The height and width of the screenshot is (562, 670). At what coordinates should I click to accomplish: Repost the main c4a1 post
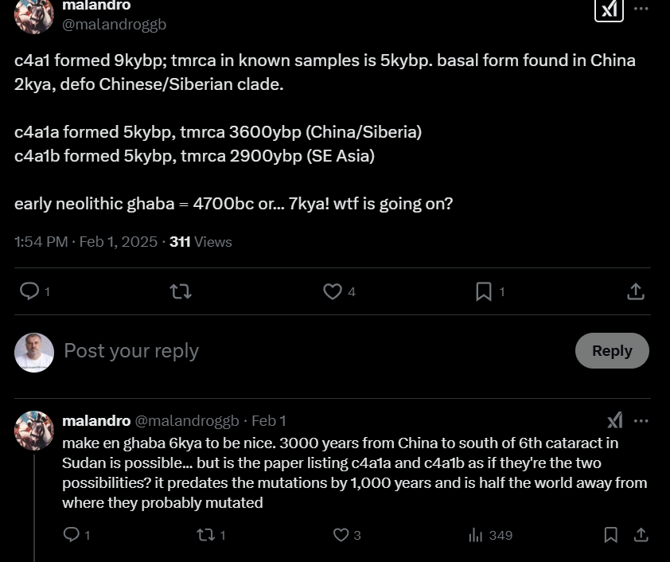(x=181, y=292)
